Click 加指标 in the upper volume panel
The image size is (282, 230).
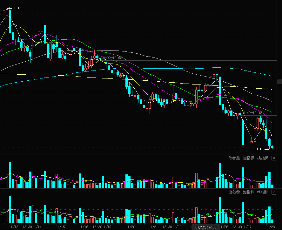coord(248,158)
